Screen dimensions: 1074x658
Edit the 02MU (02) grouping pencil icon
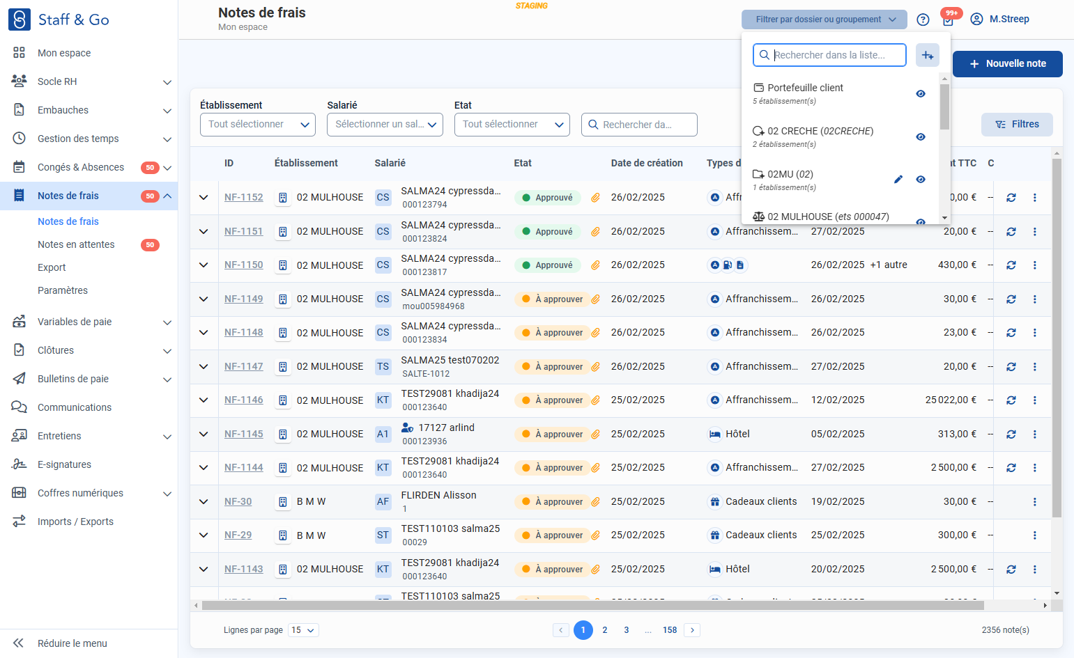tap(898, 180)
